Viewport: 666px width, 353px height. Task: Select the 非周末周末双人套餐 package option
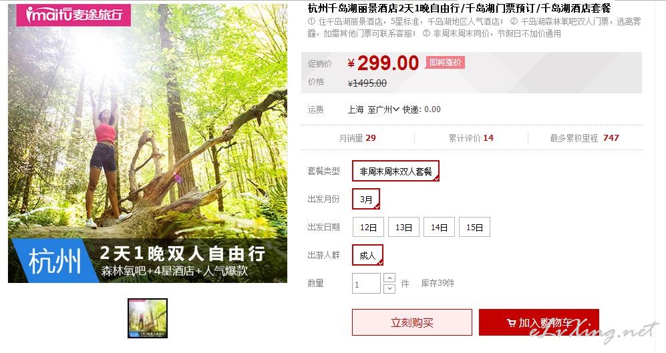[x=395, y=171]
